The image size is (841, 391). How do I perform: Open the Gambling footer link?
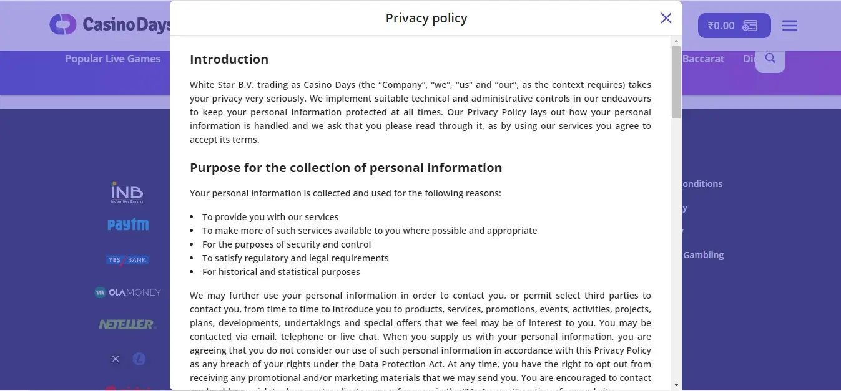tap(703, 254)
